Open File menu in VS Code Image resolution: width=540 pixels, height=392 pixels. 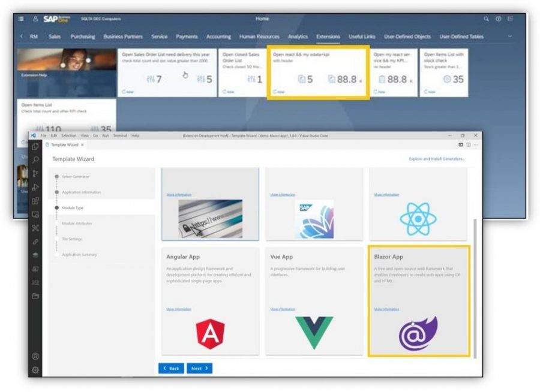tap(43, 135)
